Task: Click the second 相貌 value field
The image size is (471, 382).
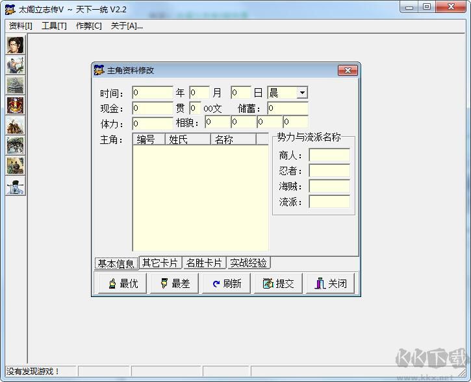Action: coord(244,122)
